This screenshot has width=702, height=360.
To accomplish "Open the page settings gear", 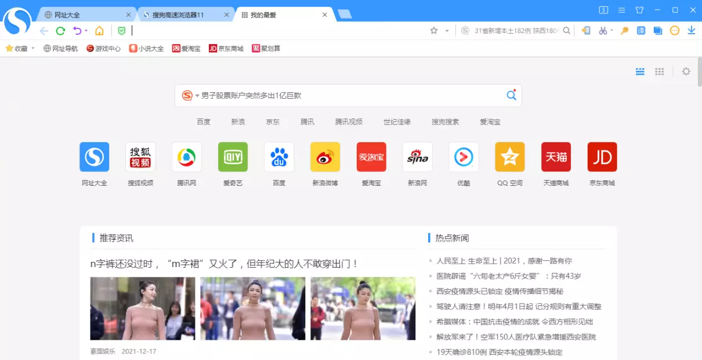I will point(686,71).
